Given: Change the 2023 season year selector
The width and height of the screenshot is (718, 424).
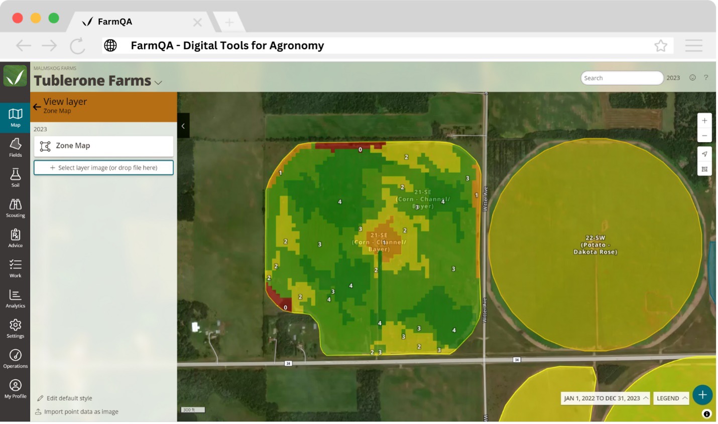Looking at the screenshot, I should [673, 78].
